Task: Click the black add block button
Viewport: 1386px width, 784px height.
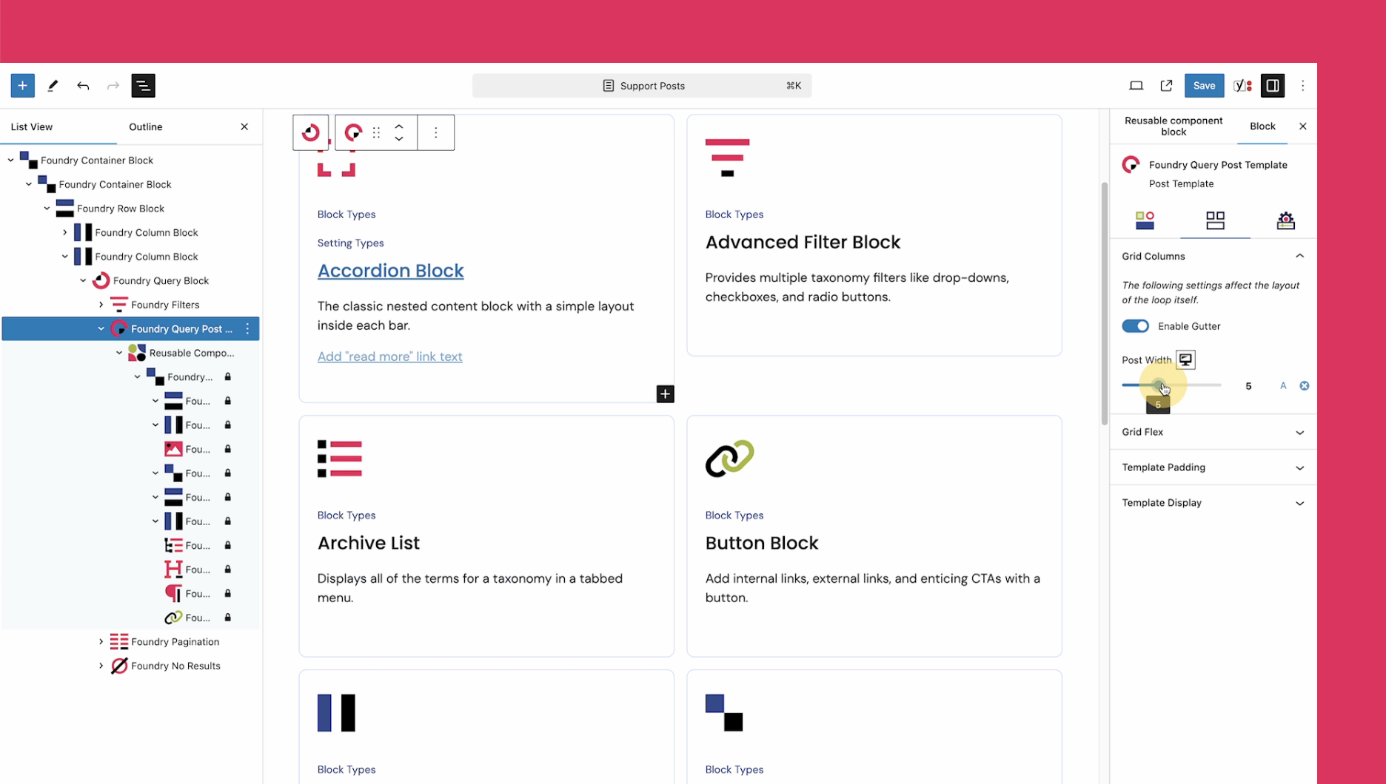Action: [x=665, y=394]
